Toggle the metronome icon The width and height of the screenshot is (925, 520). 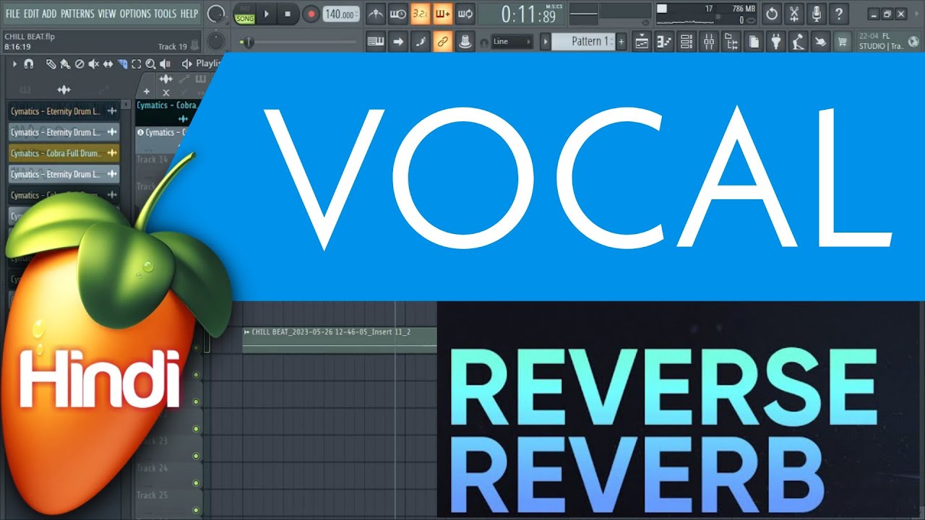click(376, 14)
